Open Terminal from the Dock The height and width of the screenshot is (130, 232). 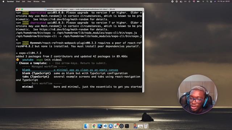point(127,126)
